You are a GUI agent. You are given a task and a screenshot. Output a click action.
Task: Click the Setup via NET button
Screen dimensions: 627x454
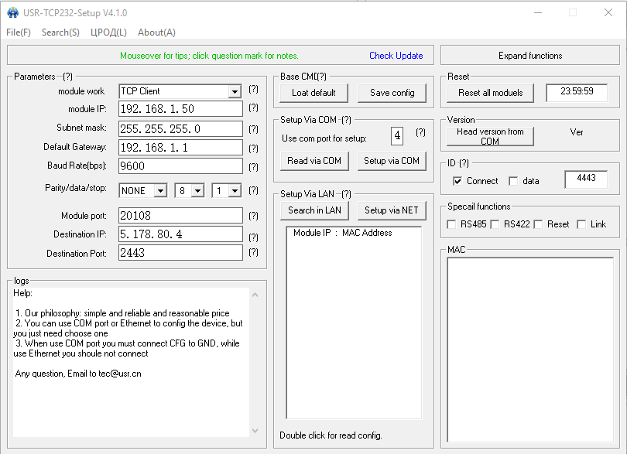point(392,210)
